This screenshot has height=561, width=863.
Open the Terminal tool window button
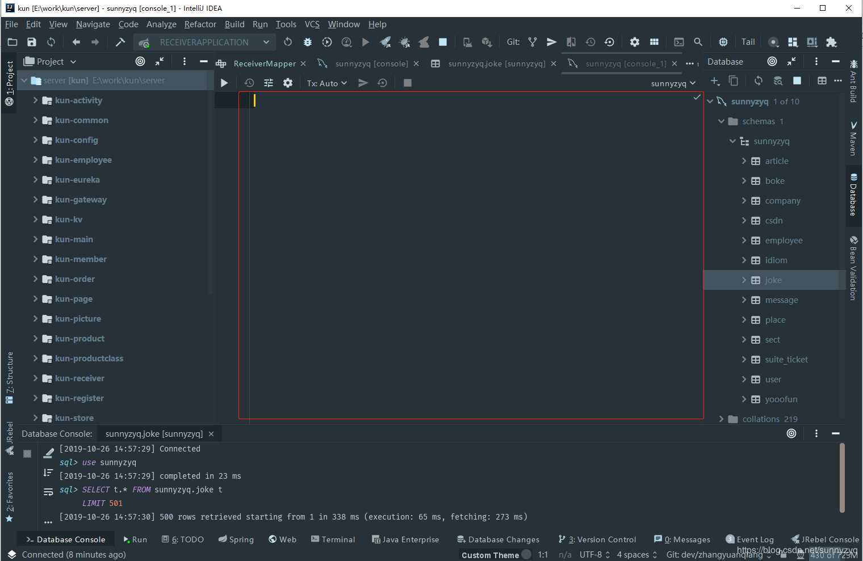333,539
